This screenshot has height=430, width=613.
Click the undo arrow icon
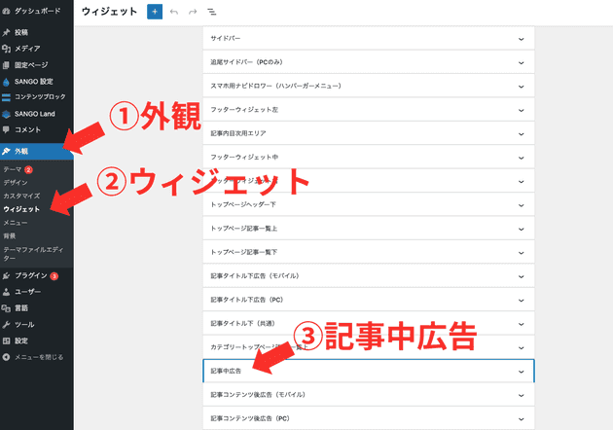coord(174,12)
